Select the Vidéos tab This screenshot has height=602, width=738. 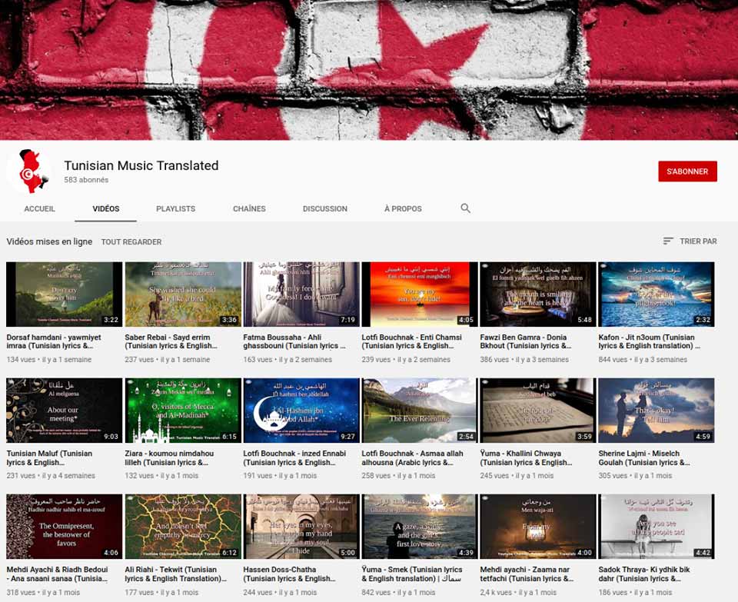pyautogui.click(x=106, y=208)
